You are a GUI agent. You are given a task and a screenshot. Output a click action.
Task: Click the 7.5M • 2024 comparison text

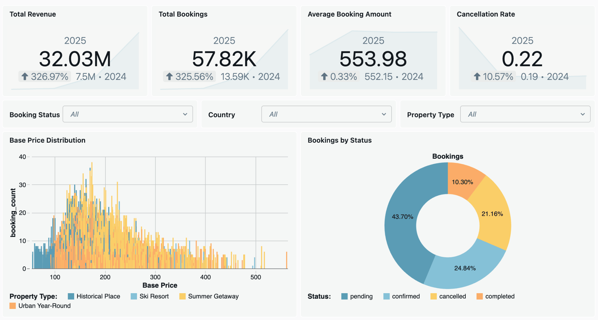pos(101,76)
